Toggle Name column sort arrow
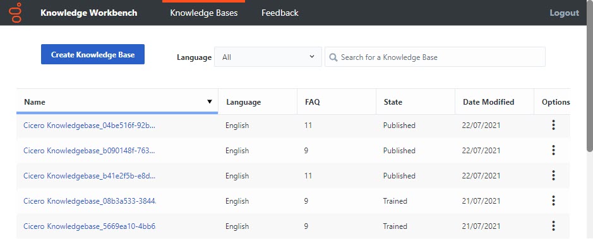The image size is (593, 239). click(x=210, y=102)
